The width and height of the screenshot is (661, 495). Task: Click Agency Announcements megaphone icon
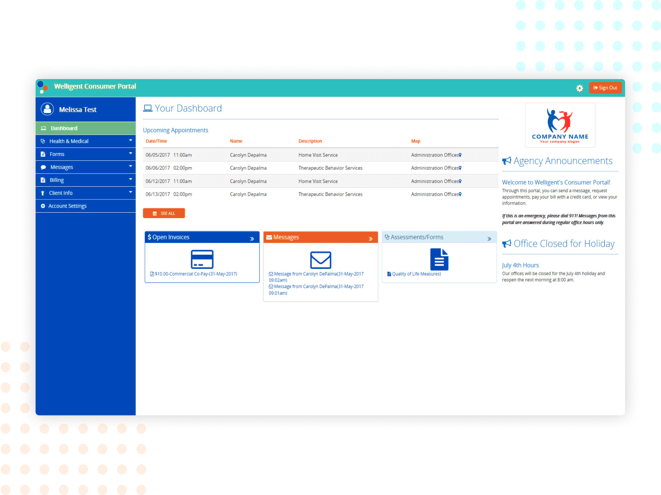point(506,161)
